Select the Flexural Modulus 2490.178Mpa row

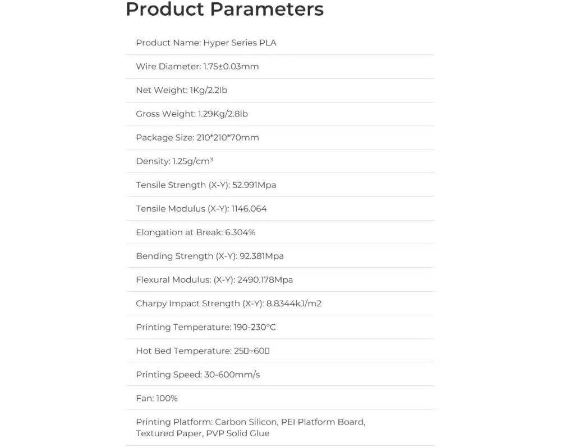(x=214, y=280)
